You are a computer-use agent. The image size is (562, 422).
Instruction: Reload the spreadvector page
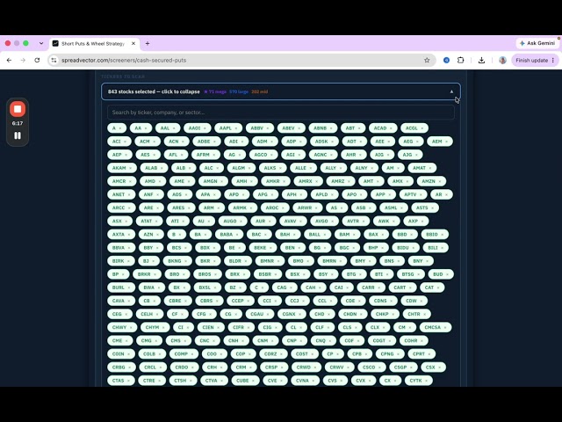pos(37,61)
